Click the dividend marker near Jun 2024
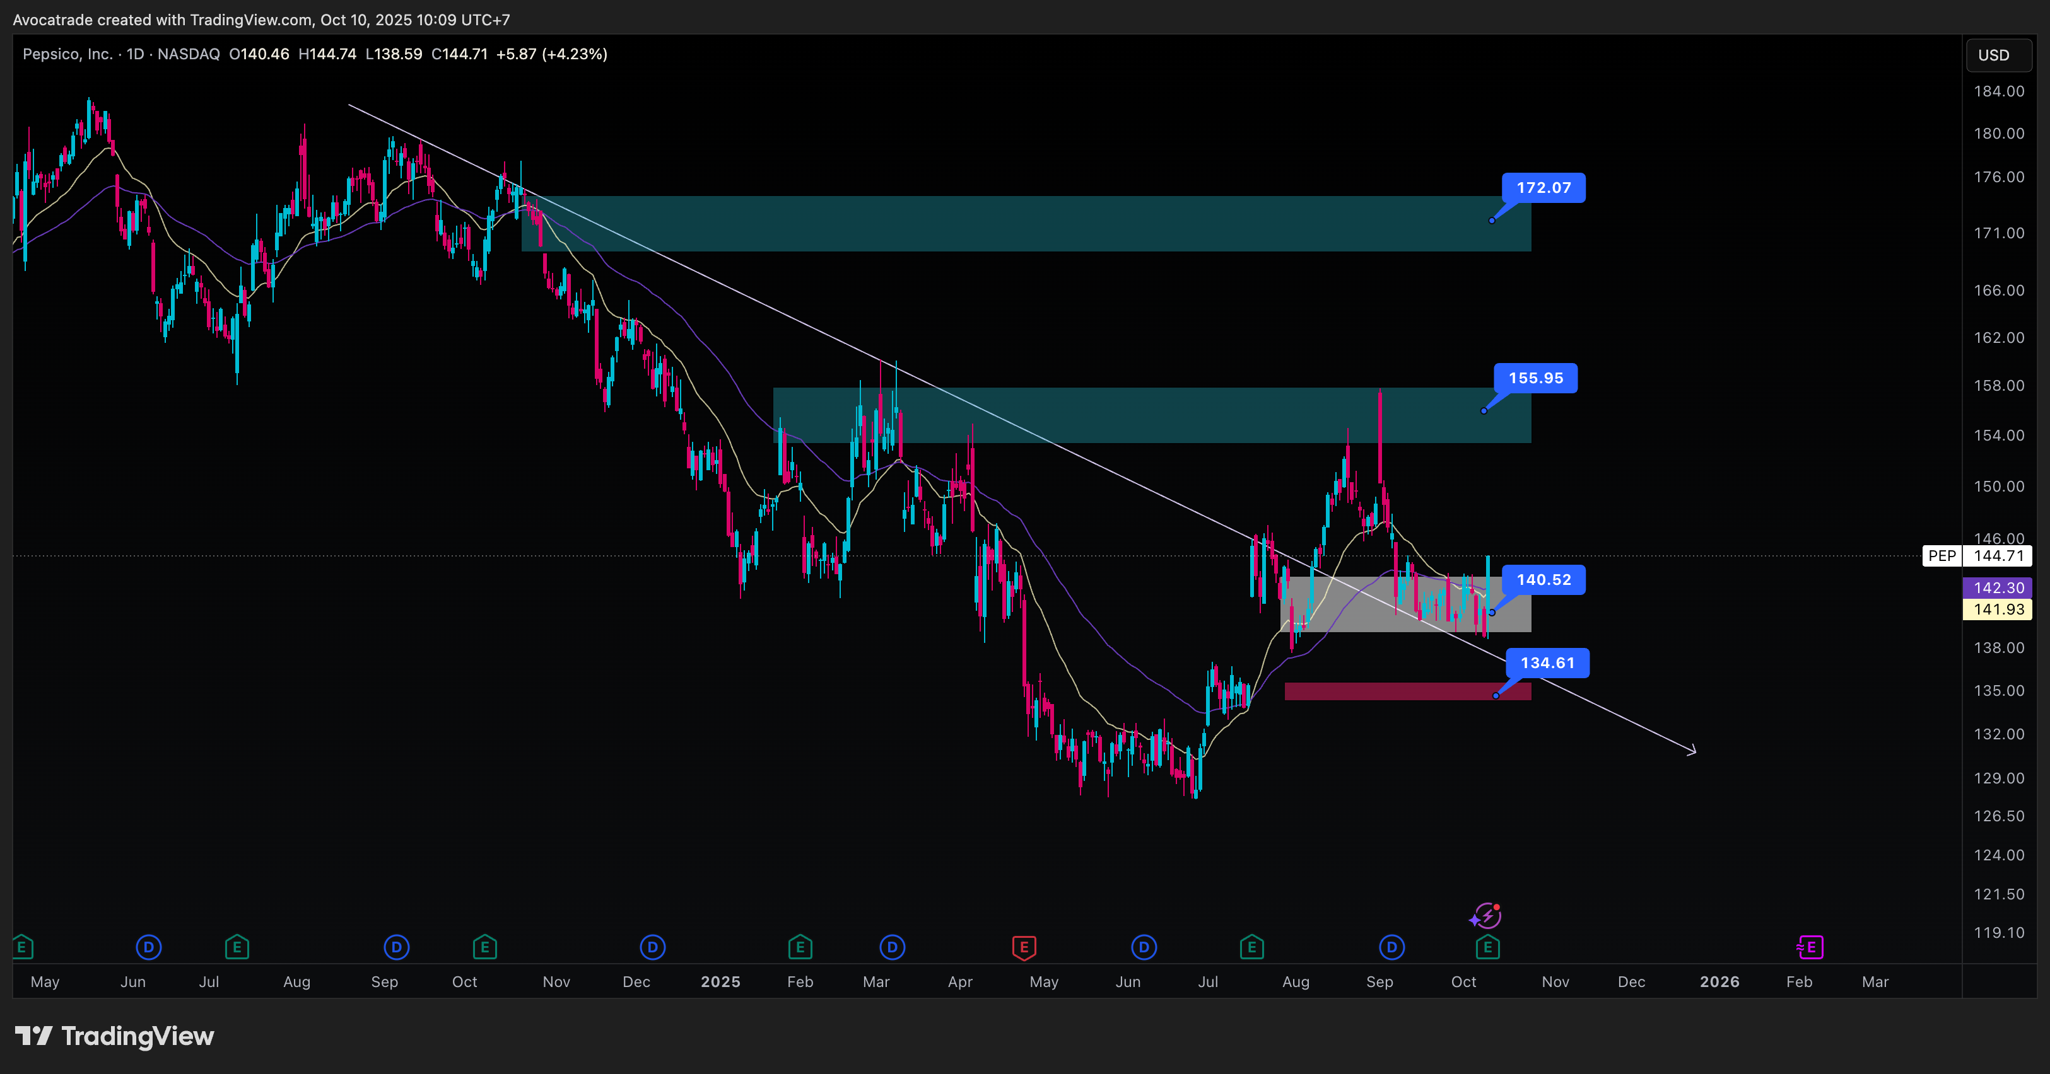The height and width of the screenshot is (1074, 2050). 149,947
